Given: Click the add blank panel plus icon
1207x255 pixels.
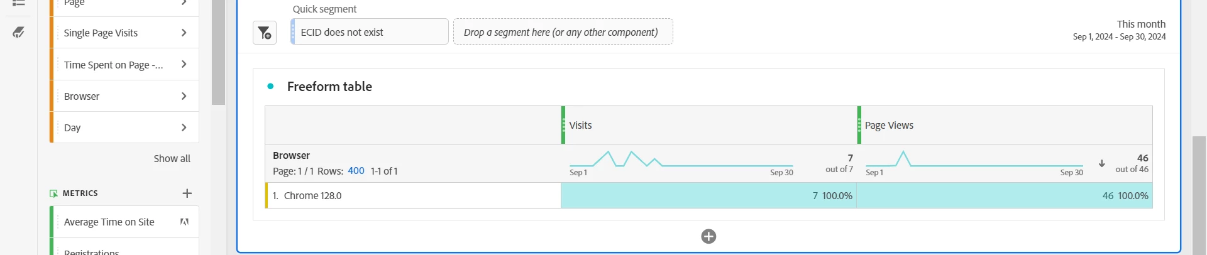Looking at the screenshot, I should pyautogui.click(x=708, y=236).
